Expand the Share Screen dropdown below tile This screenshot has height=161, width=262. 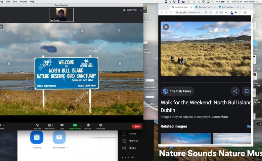point(67,148)
